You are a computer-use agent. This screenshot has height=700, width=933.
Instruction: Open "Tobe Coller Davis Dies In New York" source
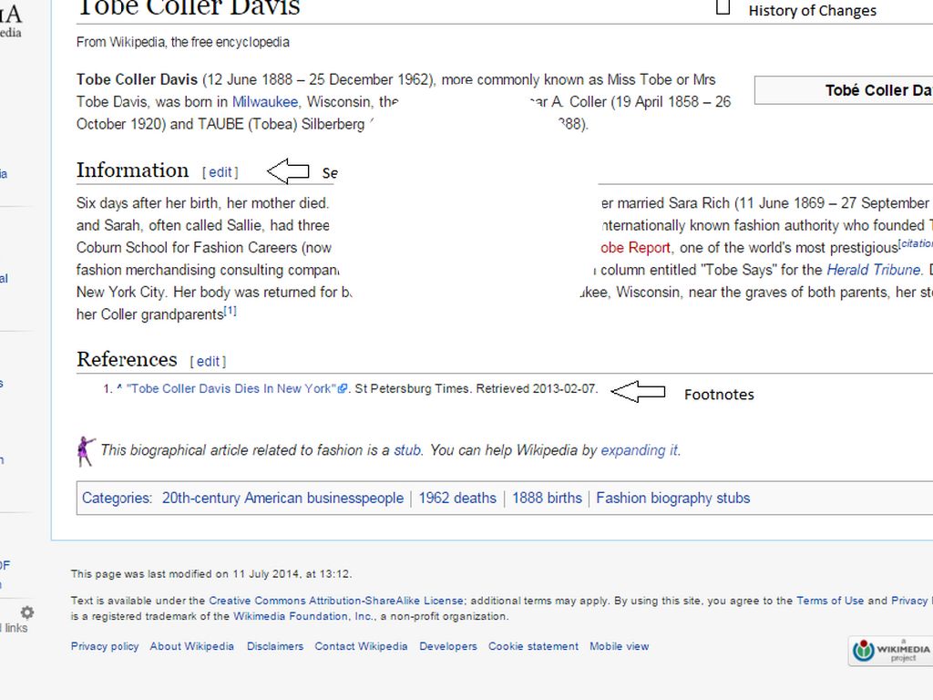pyautogui.click(x=231, y=388)
